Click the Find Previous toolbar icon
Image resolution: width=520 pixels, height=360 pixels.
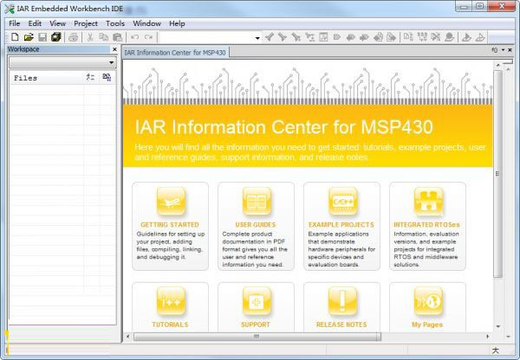(x=270, y=37)
